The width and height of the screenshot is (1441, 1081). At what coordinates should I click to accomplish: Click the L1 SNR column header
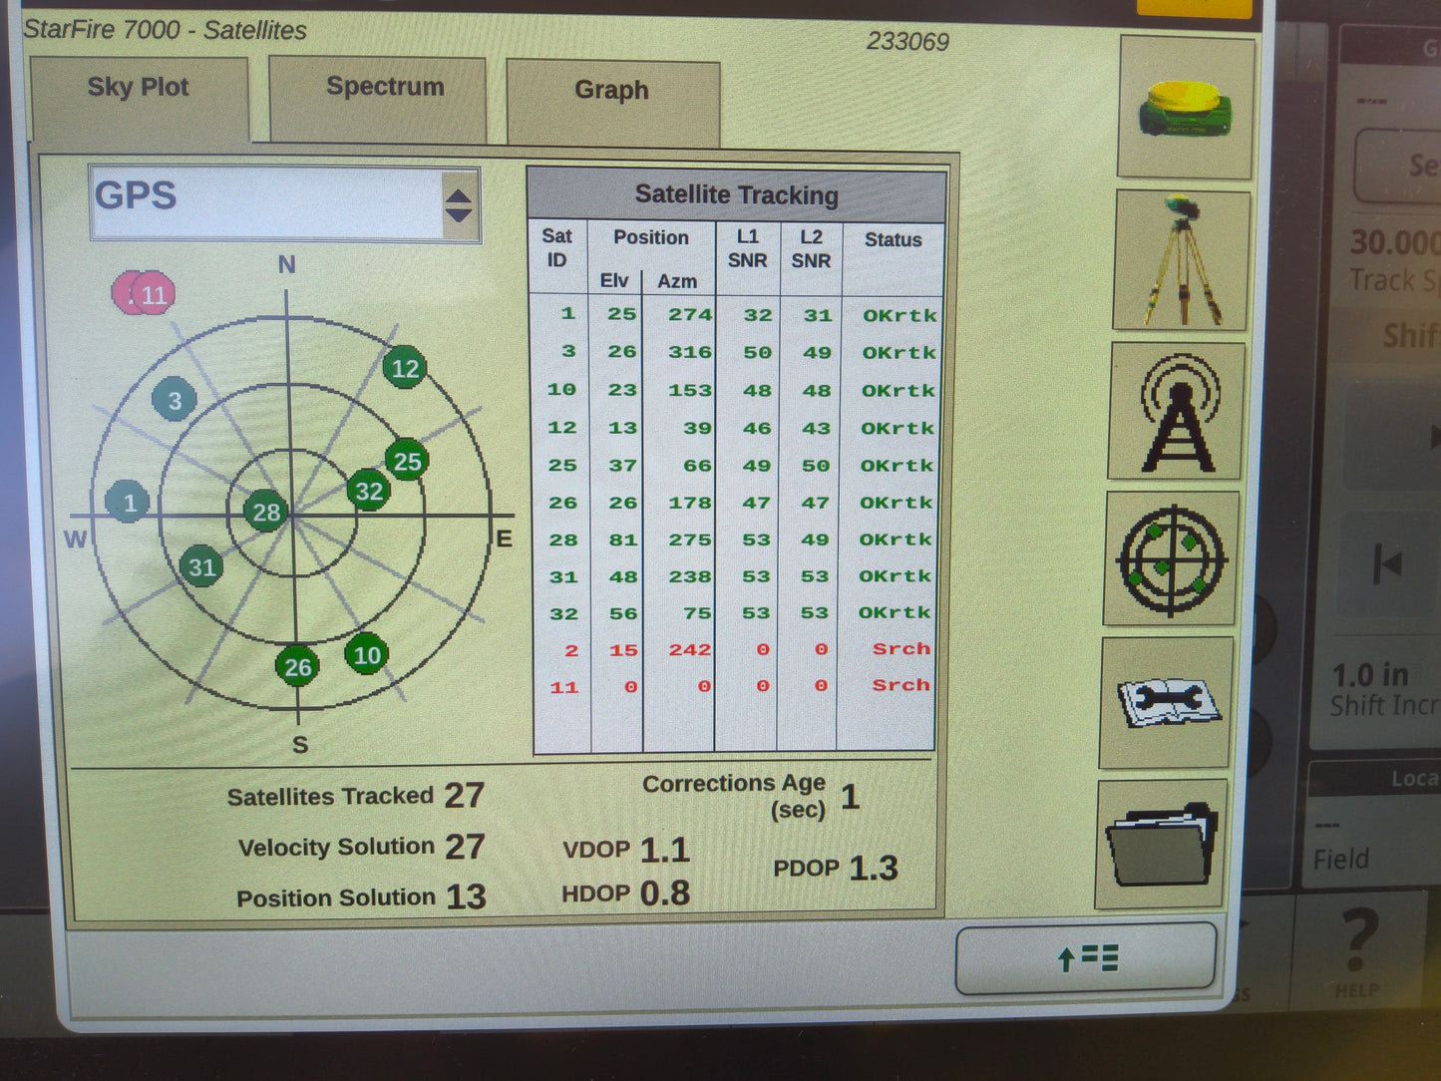[x=747, y=249]
